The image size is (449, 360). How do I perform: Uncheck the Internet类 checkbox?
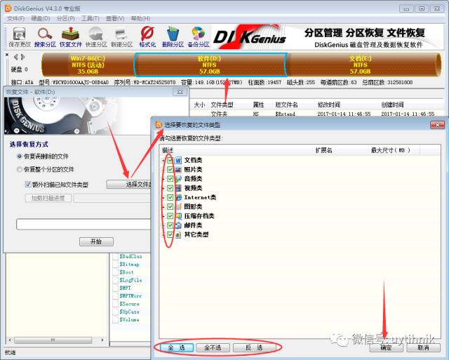(x=170, y=197)
